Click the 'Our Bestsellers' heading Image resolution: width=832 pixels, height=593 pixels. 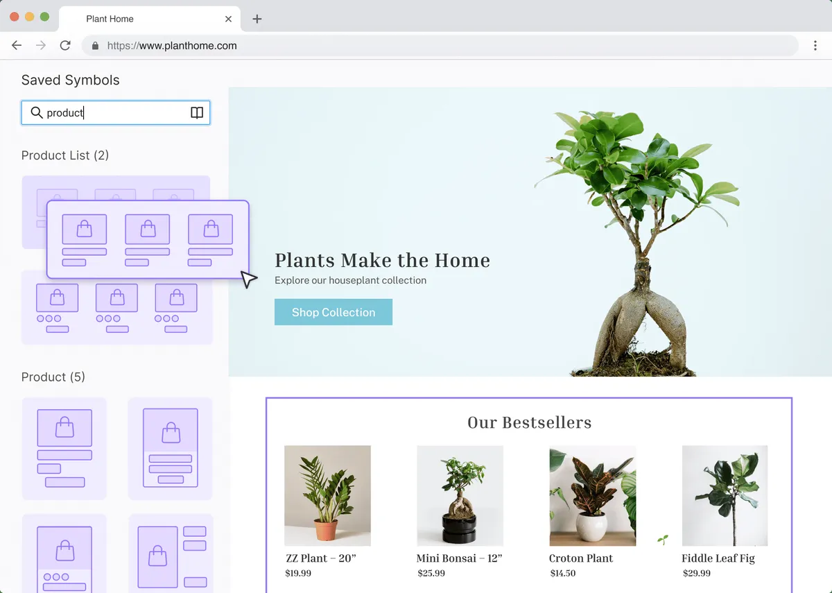pyautogui.click(x=530, y=422)
